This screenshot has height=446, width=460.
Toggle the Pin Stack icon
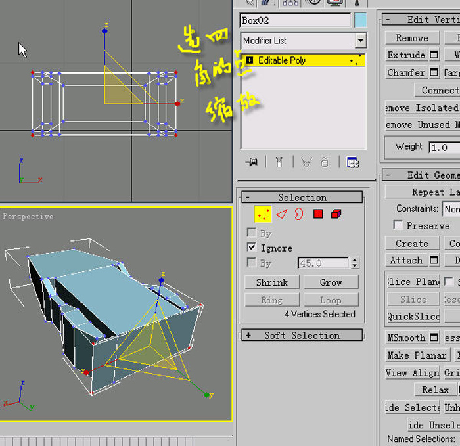(x=252, y=162)
